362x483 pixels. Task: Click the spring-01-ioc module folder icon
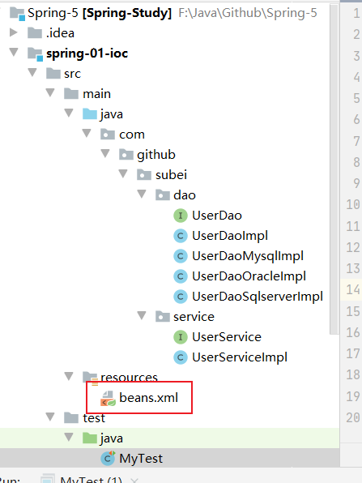point(35,54)
